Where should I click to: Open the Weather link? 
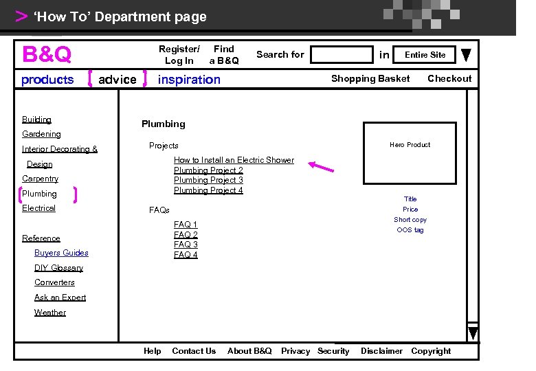50,312
